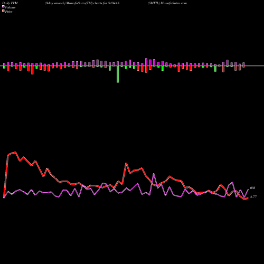This screenshot has height=264, width=264.
Task: Click the '(3day smooth) MunafaSutra(TM) charts for 513418' heading
Action: tap(82, 3)
